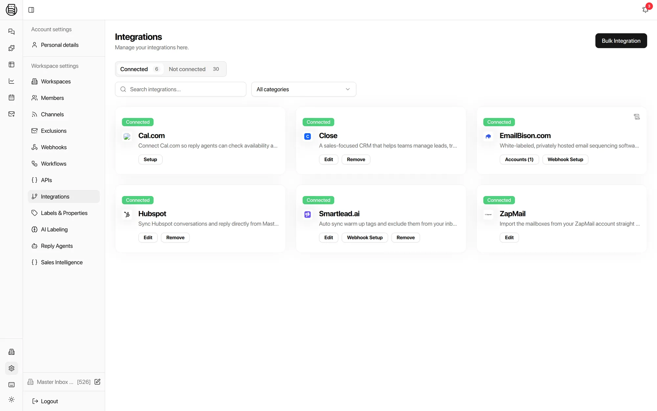Click the Hubspot card title
Image resolution: width=657 pixels, height=411 pixels.
click(x=152, y=214)
